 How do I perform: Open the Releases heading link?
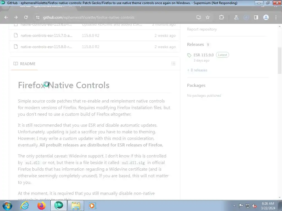click(195, 45)
